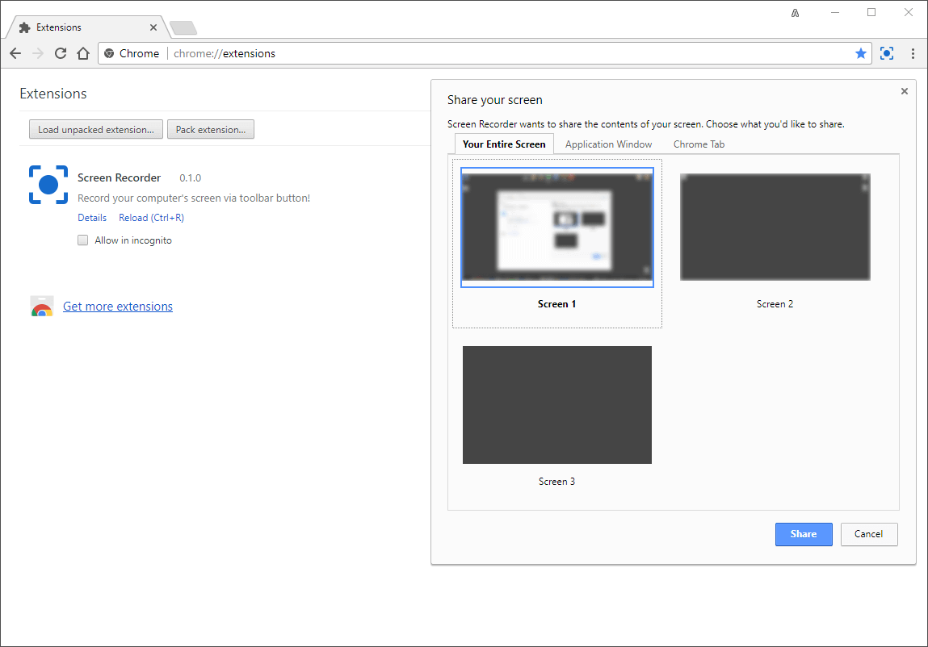The image size is (928, 647).
Task: Select the Screen 2 thumbnail
Action: pyautogui.click(x=775, y=227)
